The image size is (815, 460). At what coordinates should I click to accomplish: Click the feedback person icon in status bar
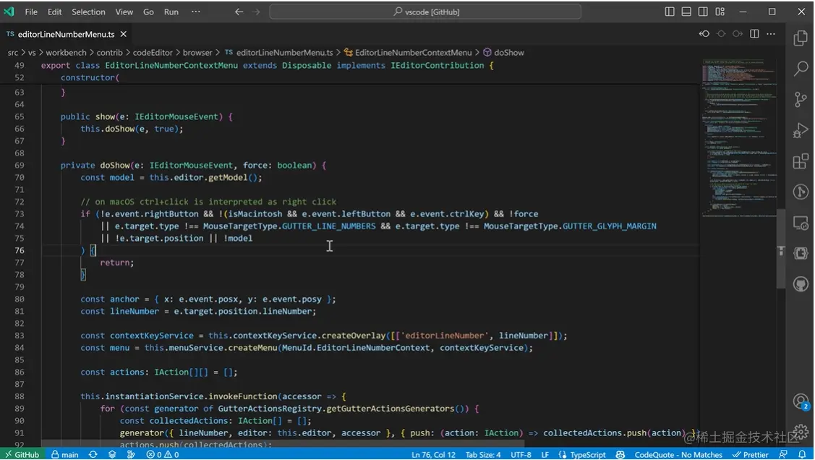pyautogui.click(x=783, y=454)
